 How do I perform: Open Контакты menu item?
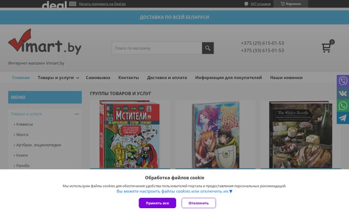point(129,77)
